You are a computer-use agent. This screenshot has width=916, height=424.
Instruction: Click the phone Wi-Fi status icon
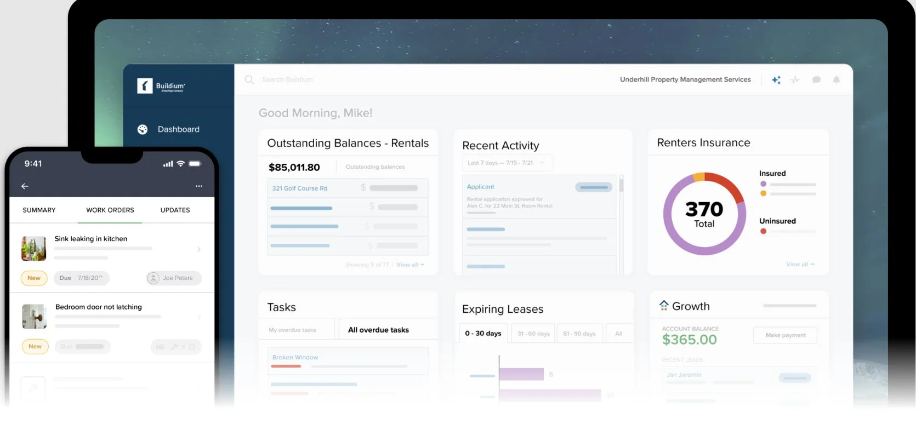[x=180, y=164]
